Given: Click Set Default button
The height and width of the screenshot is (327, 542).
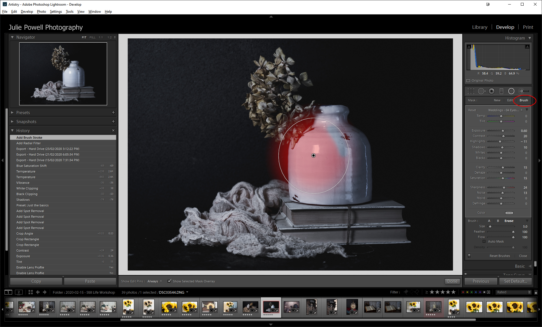Looking at the screenshot, I should coord(515,281).
